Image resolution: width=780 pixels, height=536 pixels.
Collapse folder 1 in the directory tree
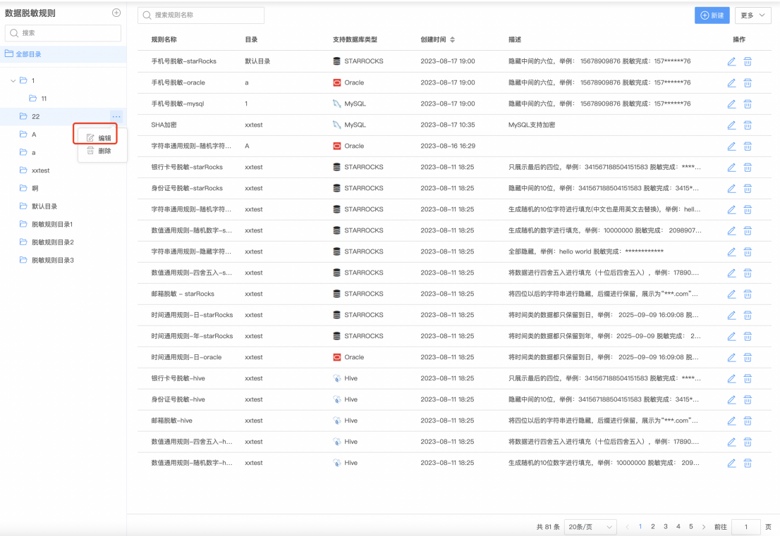tap(13, 80)
